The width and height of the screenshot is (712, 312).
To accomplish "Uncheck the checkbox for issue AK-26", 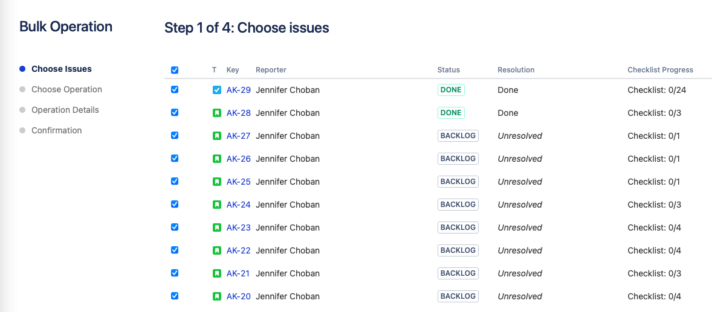I will point(175,159).
